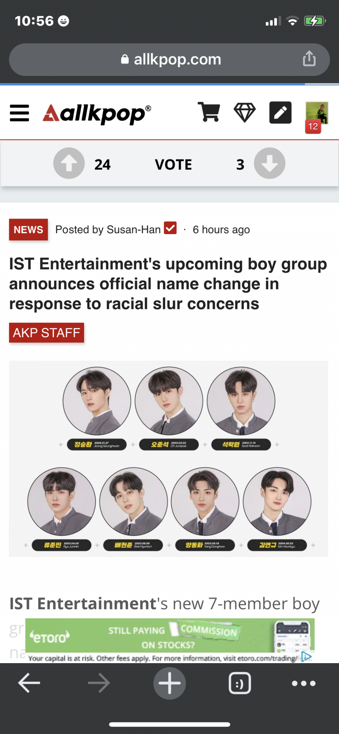Tap the AKP STAFF badge

(46, 333)
